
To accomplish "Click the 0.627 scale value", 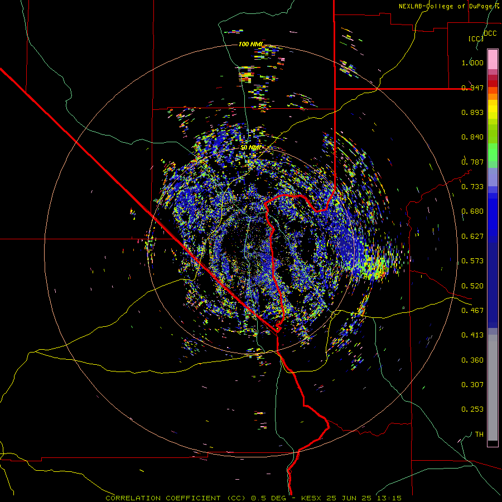I will pyautogui.click(x=472, y=236).
